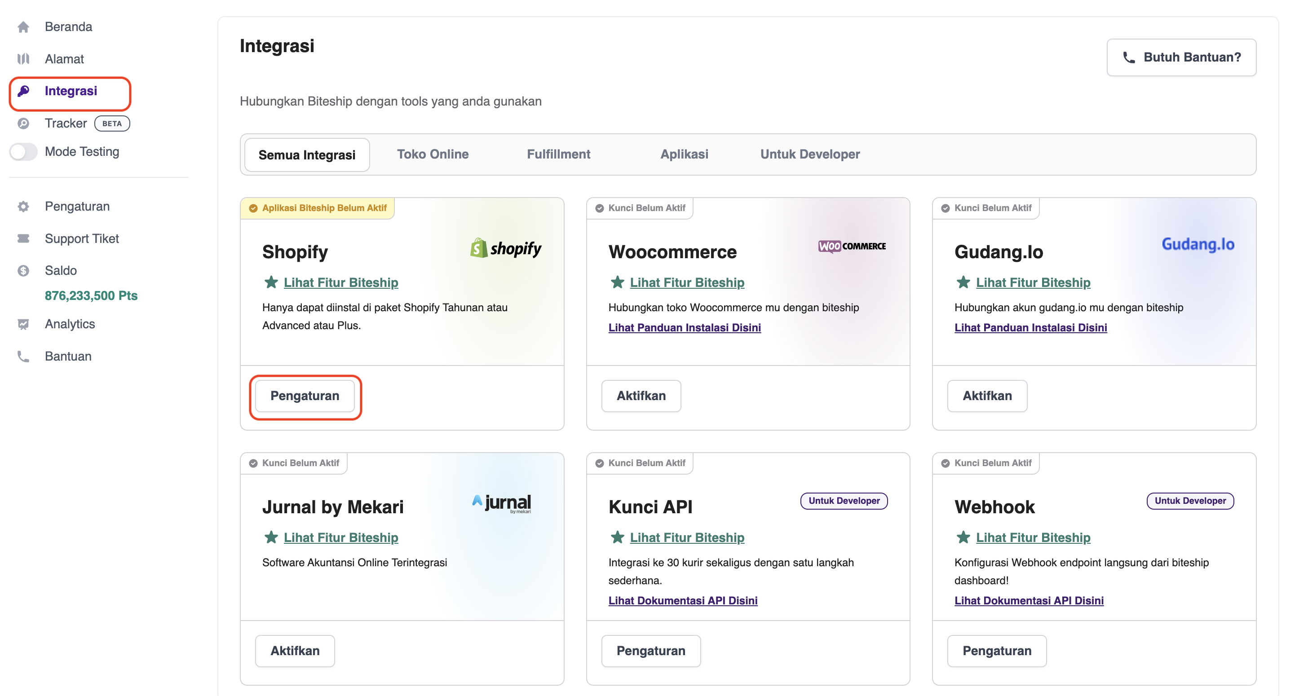Click the check icon on Woocommerce status badge
1308x696 pixels.
pyautogui.click(x=599, y=208)
